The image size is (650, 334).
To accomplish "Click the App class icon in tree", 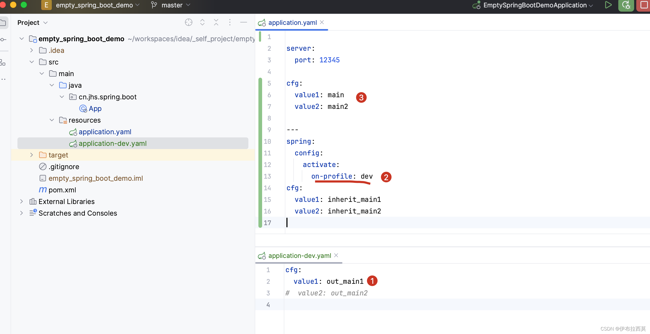I will (x=83, y=109).
